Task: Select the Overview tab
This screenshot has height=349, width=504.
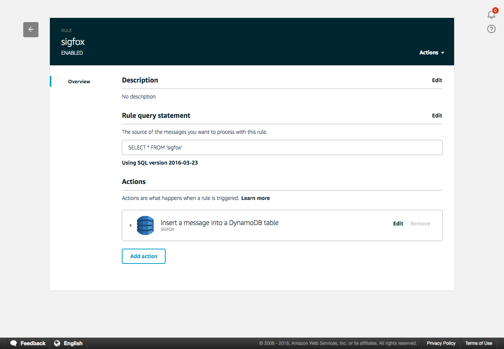Action: point(79,81)
